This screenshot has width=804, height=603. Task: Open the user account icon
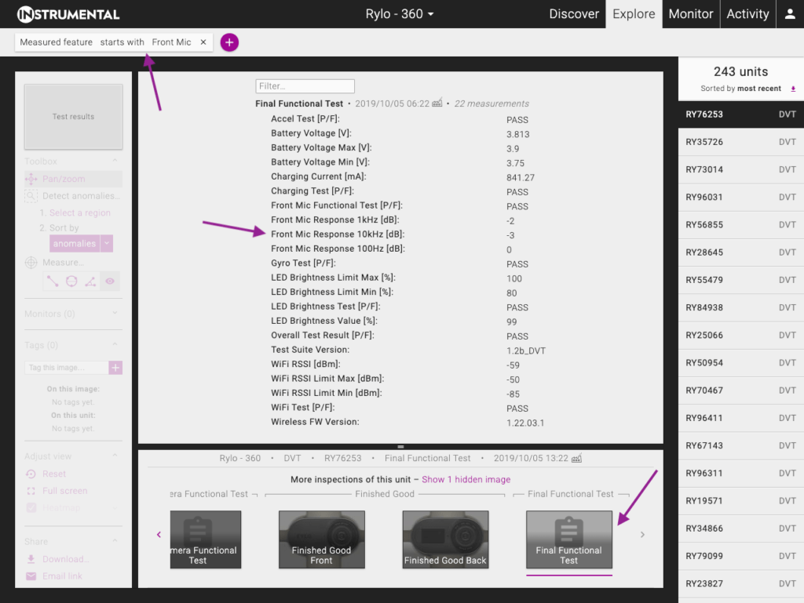(x=790, y=14)
